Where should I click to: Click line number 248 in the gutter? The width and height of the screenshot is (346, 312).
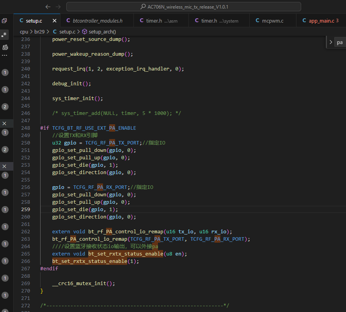[26, 128]
